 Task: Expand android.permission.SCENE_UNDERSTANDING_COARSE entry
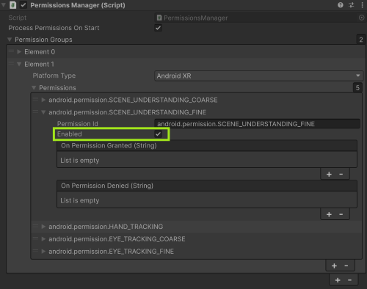(x=43, y=100)
